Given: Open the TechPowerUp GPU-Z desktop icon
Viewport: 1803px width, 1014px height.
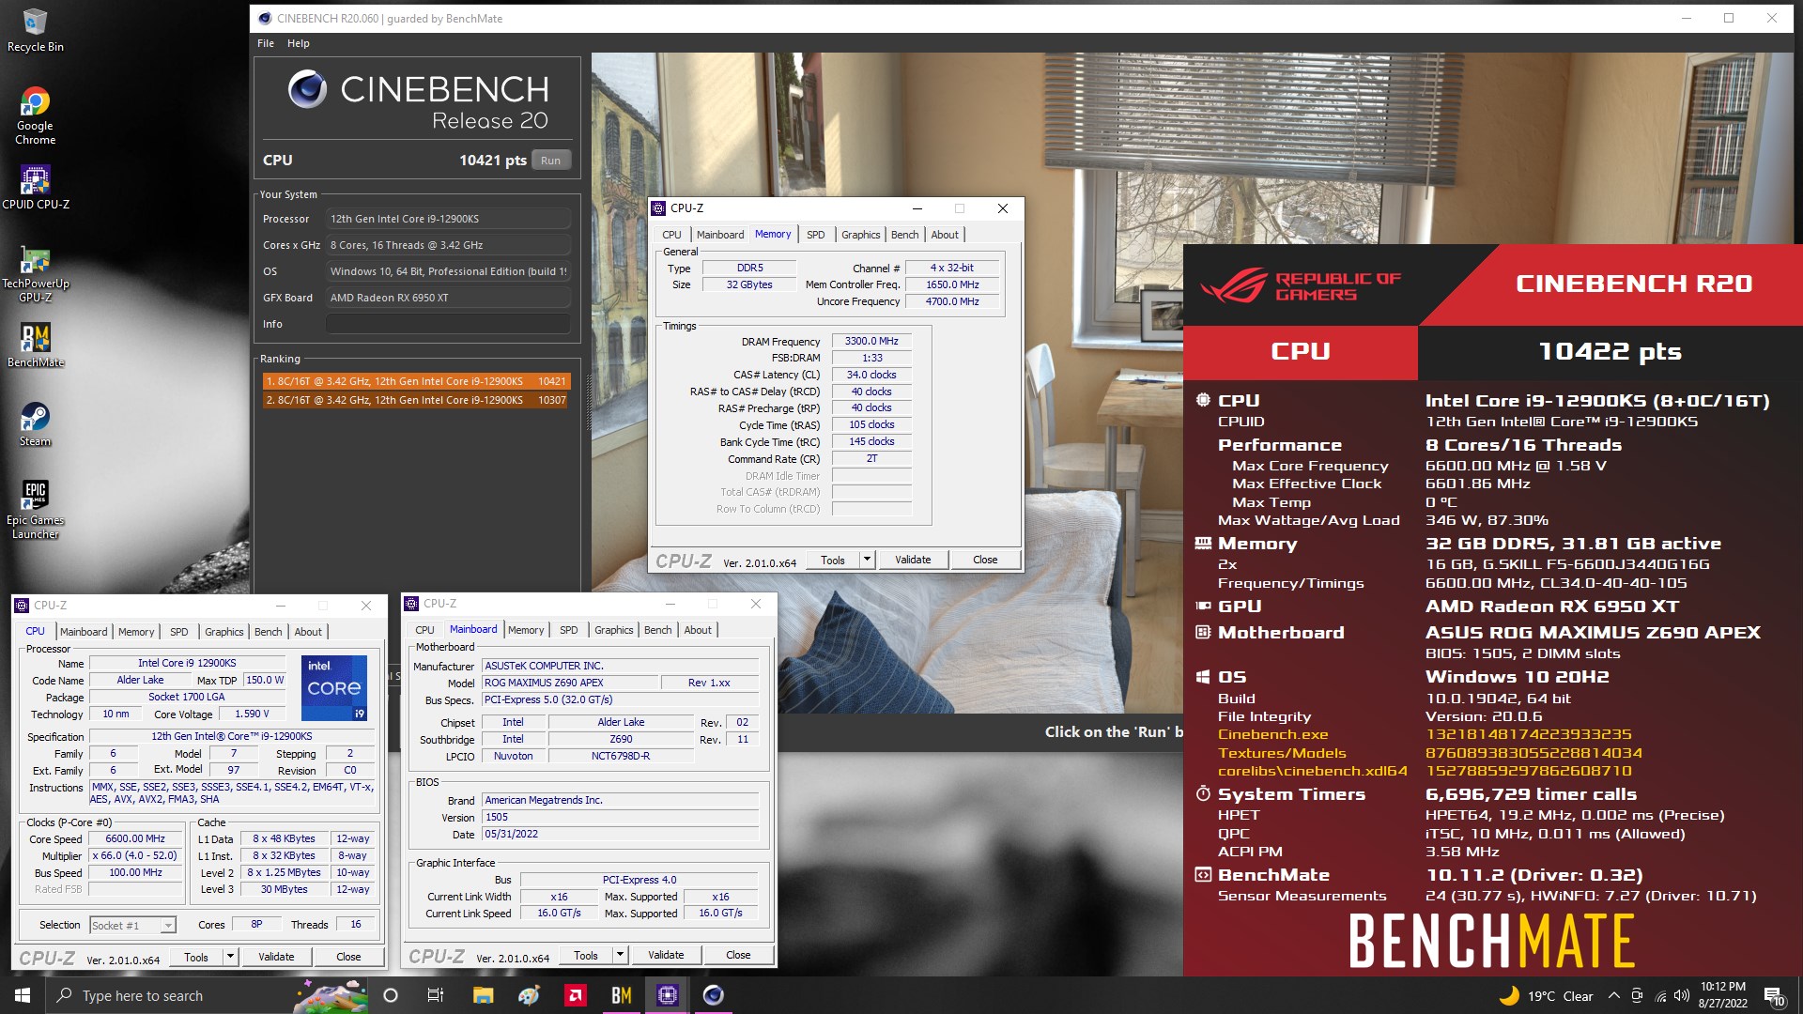Looking at the screenshot, I should tap(35, 274).
